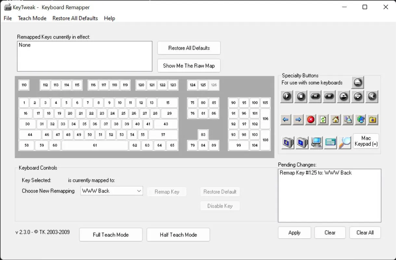Select the WWW Home house button
Image resolution: width=396 pixels, height=260 pixels.
tap(336, 120)
